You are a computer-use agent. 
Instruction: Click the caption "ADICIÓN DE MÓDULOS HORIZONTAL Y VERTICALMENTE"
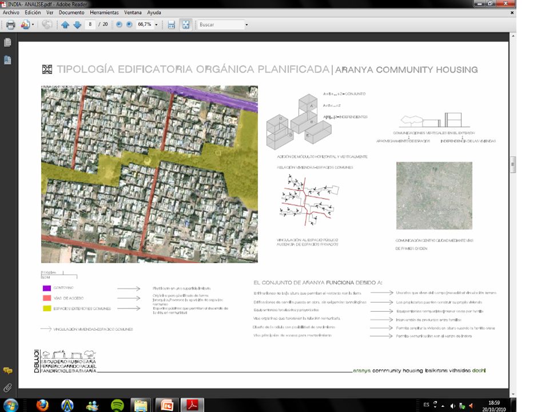322,157
